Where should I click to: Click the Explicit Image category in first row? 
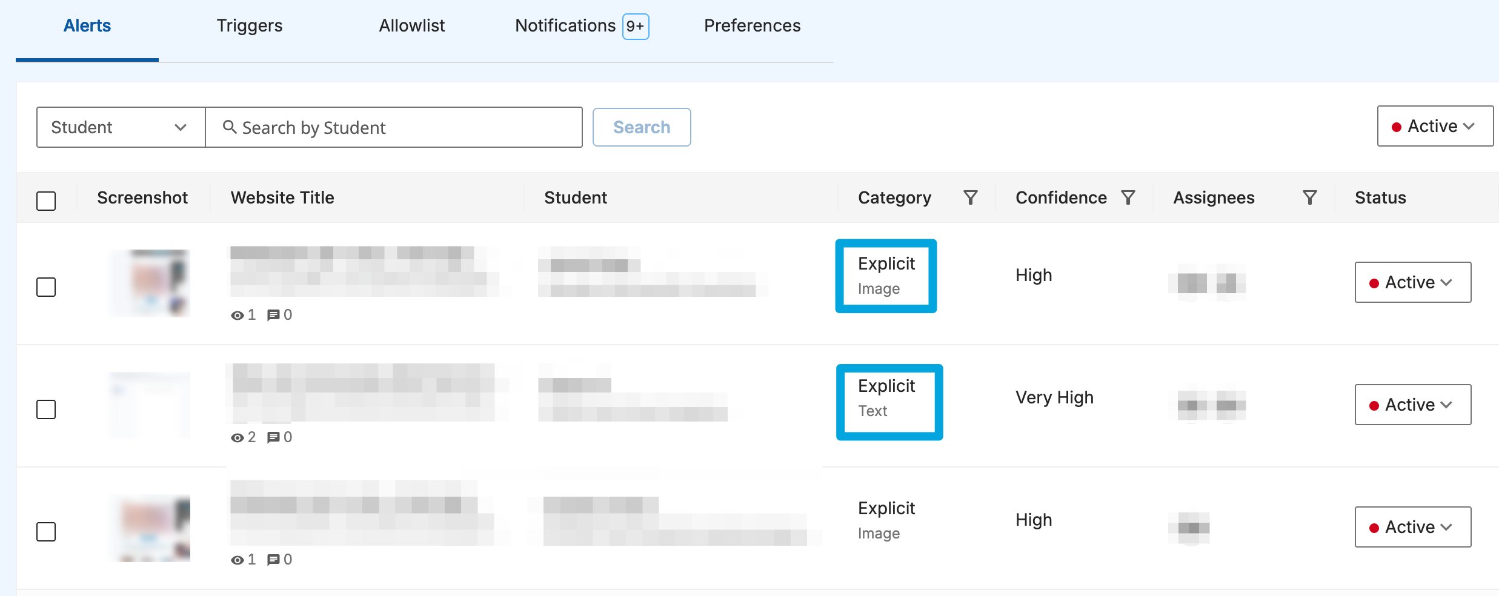pyautogui.click(x=886, y=276)
